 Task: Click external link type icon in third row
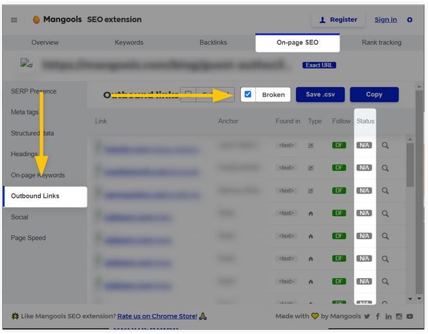[x=311, y=191]
